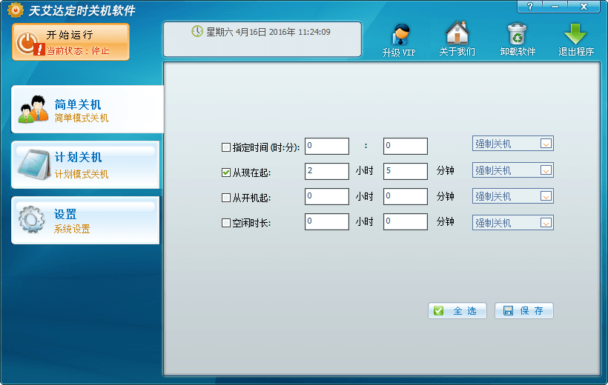Image resolution: width=608 pixels, height=385 pixels.
Task: Open the 强制关机 dropdown for 从现在起
Action: coord(546,171)
